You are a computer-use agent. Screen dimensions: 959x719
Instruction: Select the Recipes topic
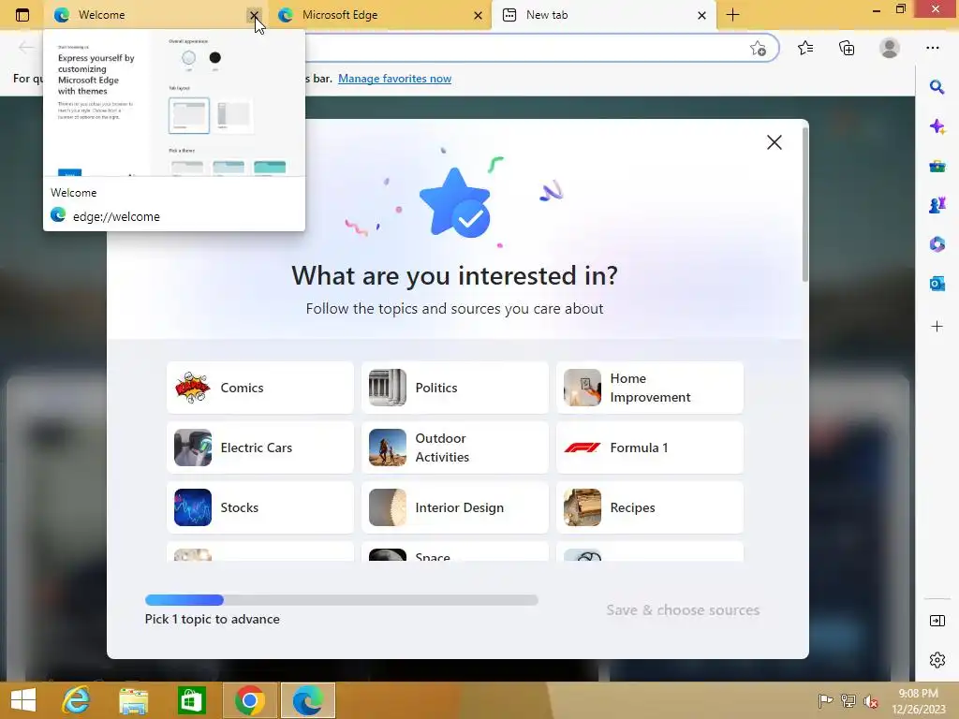650,507
